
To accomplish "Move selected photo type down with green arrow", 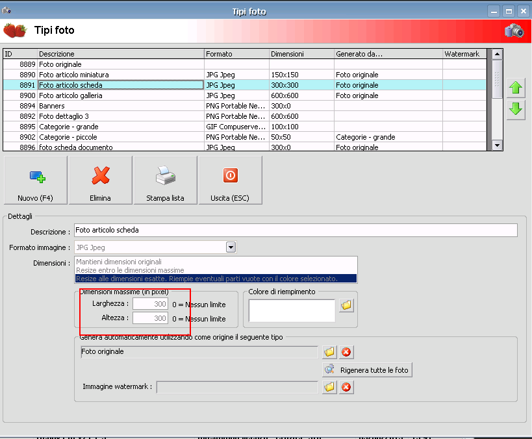I will [x=516, y=109].
